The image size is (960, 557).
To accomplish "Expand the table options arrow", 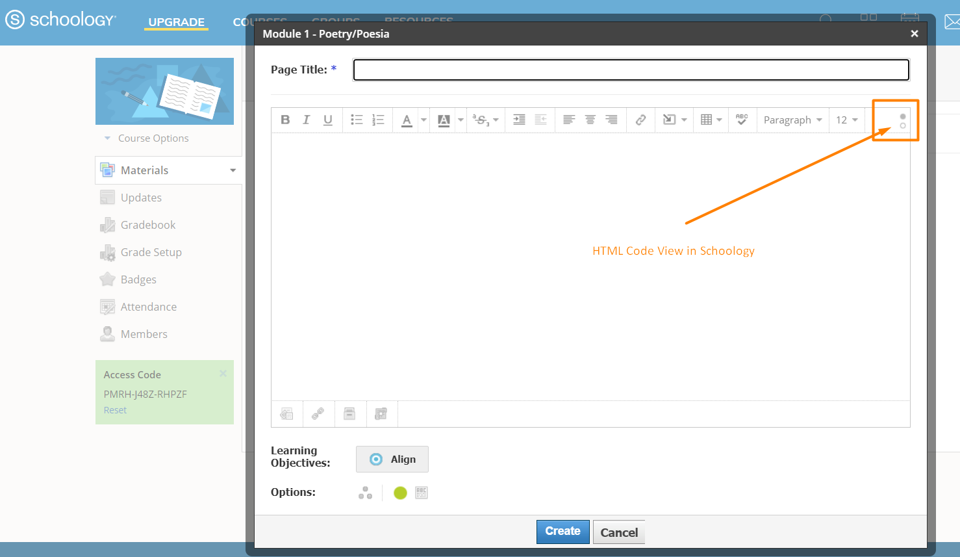I will tap(720, 120).
